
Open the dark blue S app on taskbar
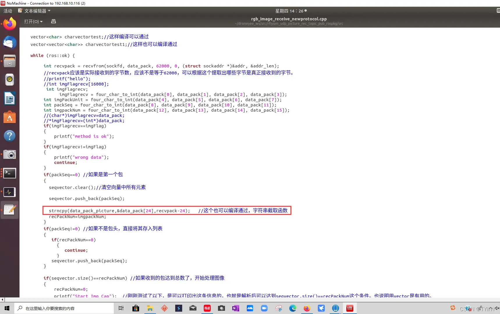pos(179,308)
